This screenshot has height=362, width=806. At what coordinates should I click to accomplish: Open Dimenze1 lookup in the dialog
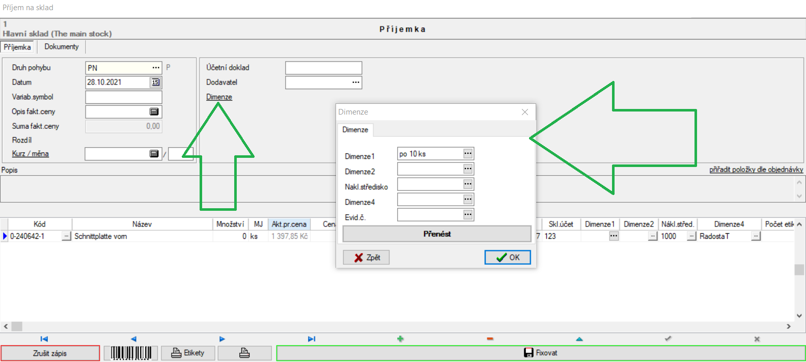468,154
